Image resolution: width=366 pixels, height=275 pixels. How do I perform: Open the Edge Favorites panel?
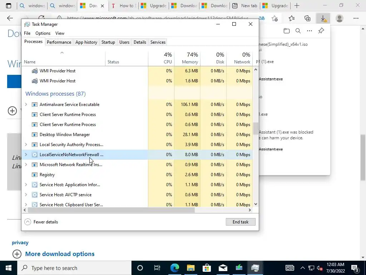(292, 18)
